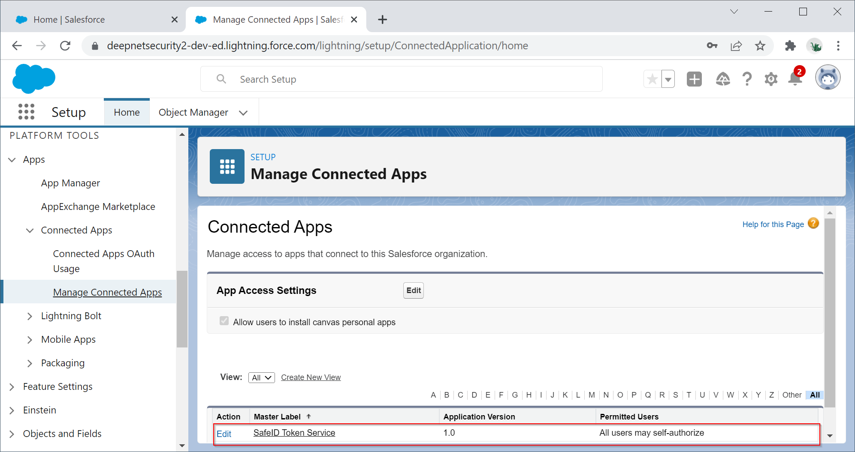Image resolution: width=855 pixels, height=452 pixels.
Task: Click the user avatar profile icon
Action: click(827, 78)
